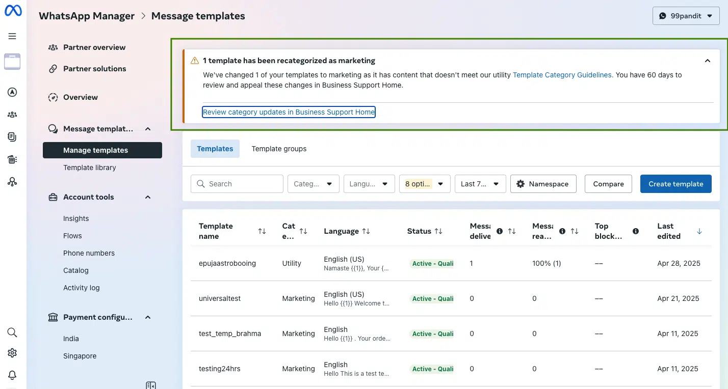This screenshot has width=728, height=389.
Task: Click the Apr 28, 2025 date cell
Action: click(x=679, y=263)
